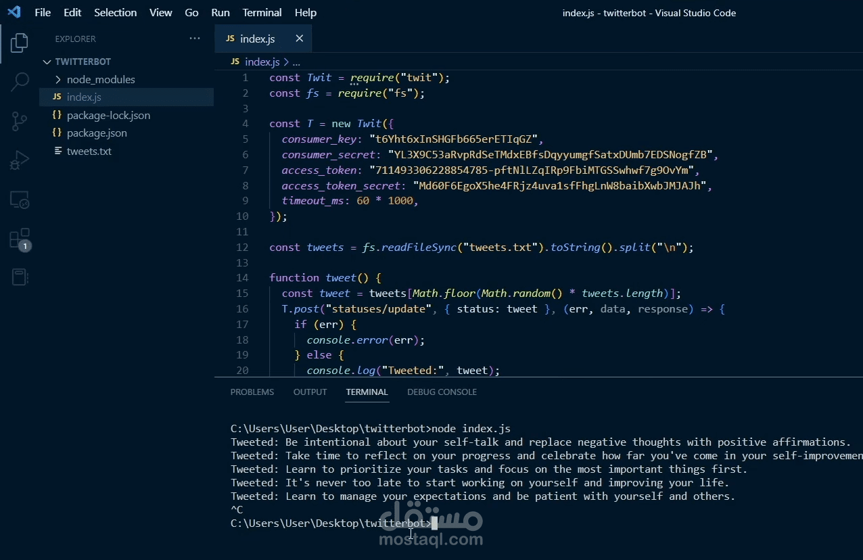
Task: Click the text file icon of tweets.txt
Action: [x=57, y=151]
